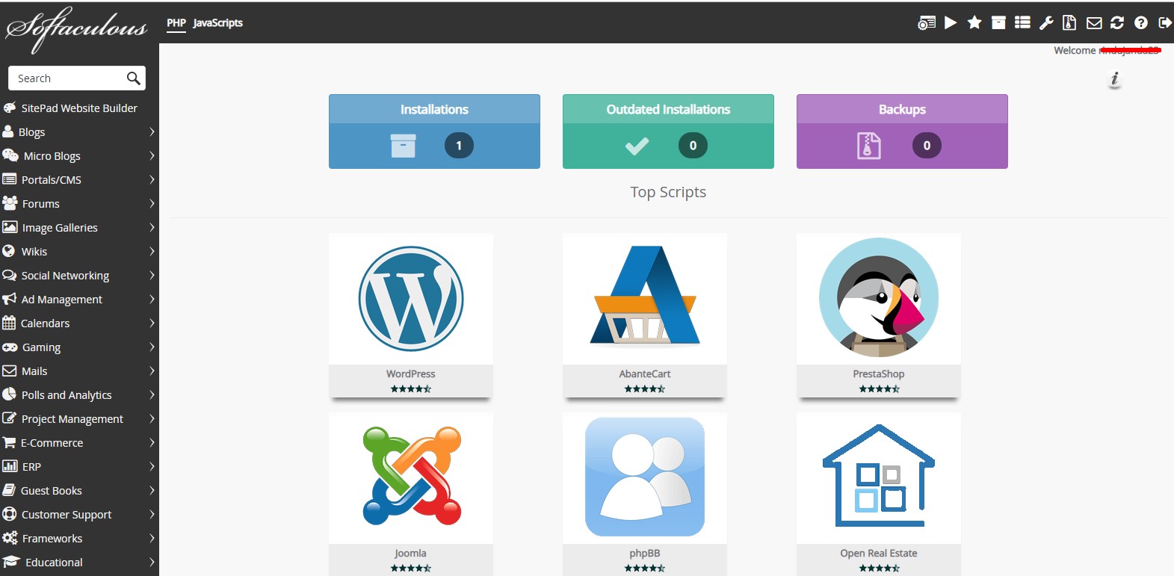The width and height of the screenshot is (1174, 576).
Task: Click the wrench settings icon
Action: [1046, 23]
